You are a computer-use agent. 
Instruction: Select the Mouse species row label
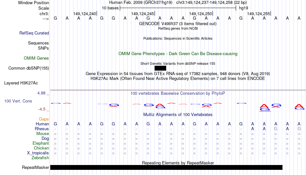point(43,134)
